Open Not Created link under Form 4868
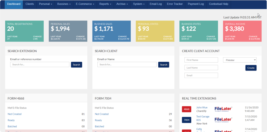Image resolution: width=267 pixels, height=132 pixels. [x=14, y=114]
